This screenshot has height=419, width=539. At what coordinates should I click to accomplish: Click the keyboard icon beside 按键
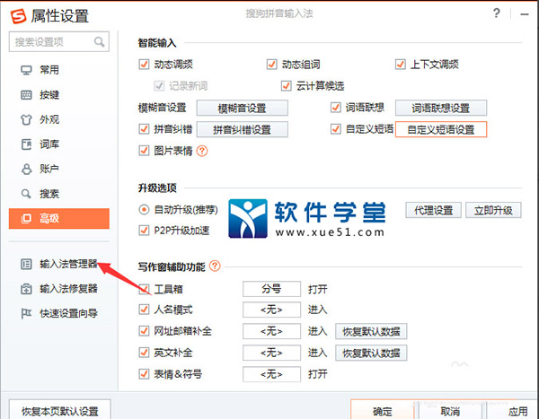(x=26, y=95)
